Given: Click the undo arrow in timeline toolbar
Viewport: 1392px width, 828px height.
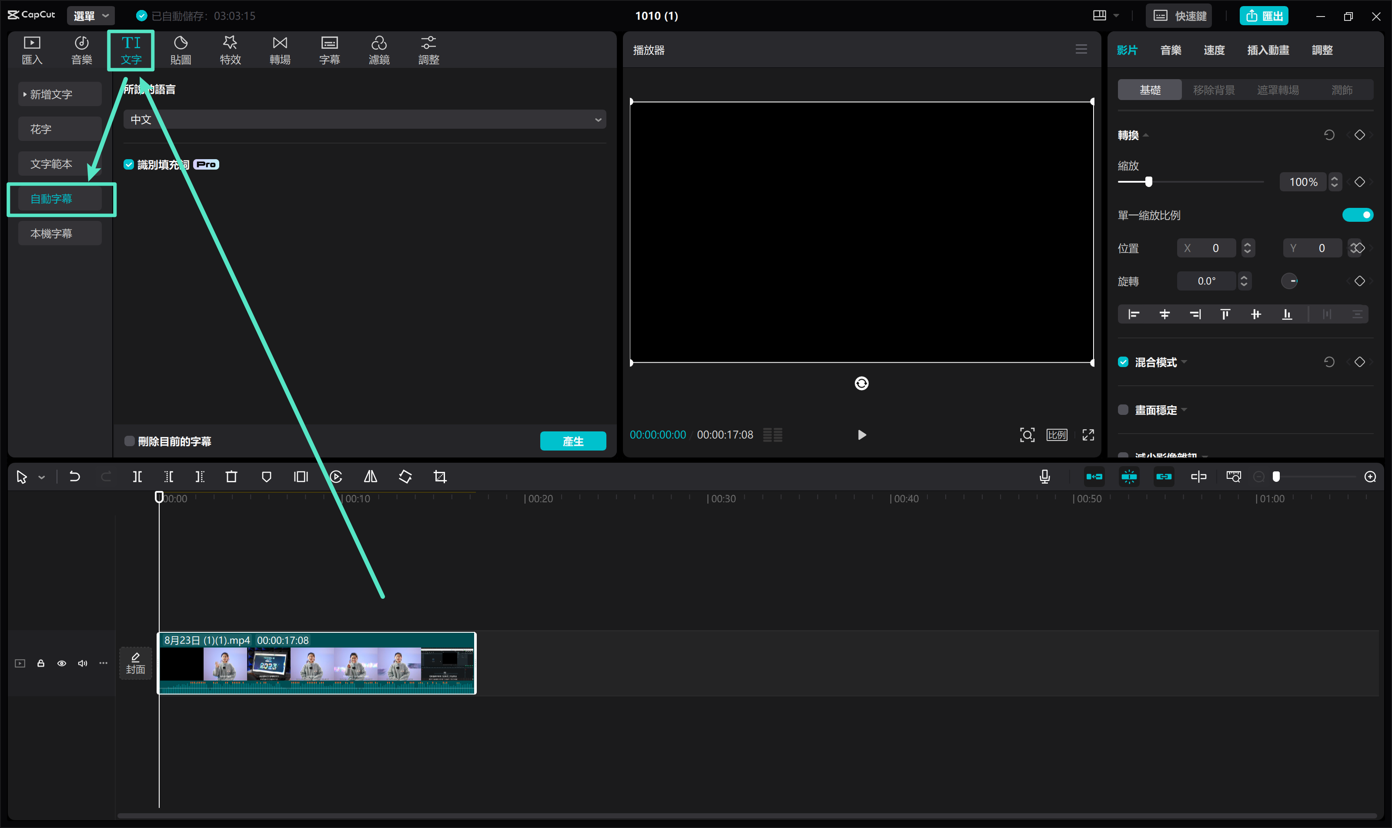Looking at the screenshot, I should pyautogui.click(x=74, y=477).
